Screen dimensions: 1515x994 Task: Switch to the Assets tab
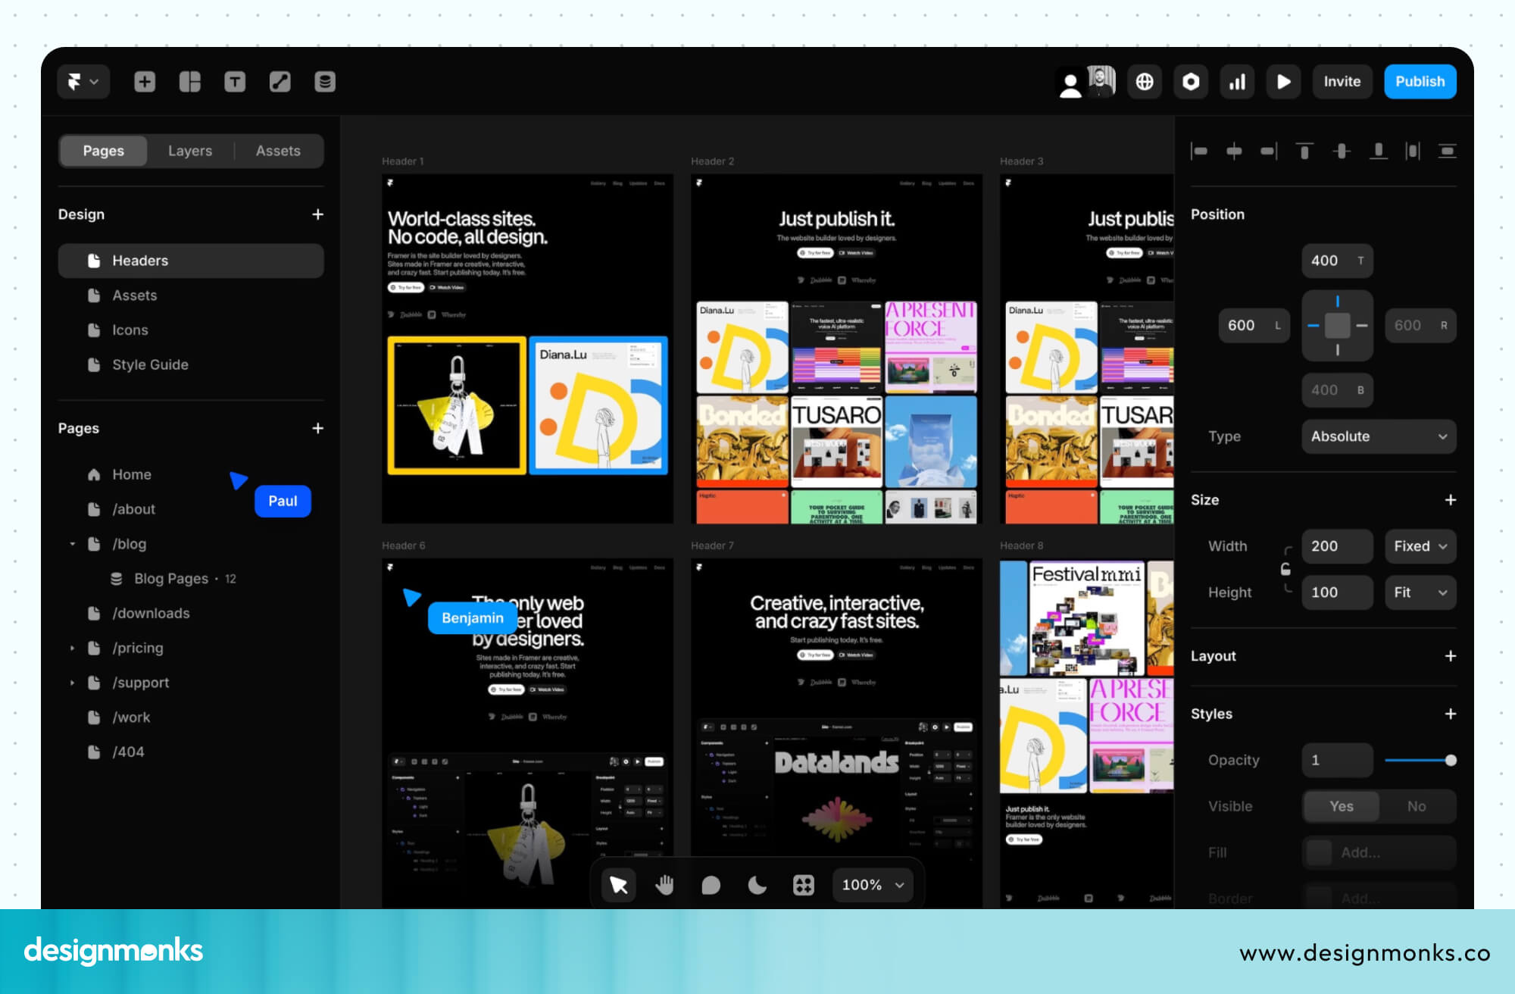278,151
